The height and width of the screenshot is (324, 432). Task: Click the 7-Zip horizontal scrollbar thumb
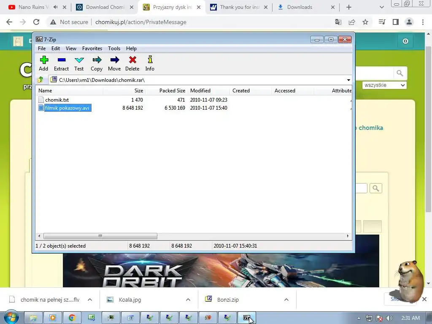[100, 236]
